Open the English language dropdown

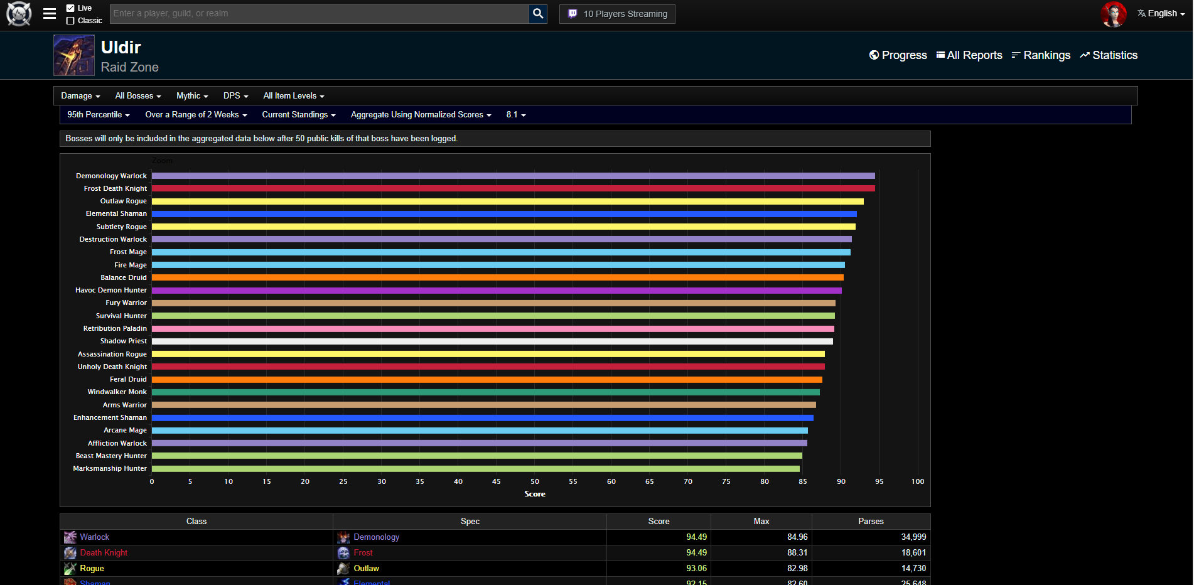[x=1166, y=14]
